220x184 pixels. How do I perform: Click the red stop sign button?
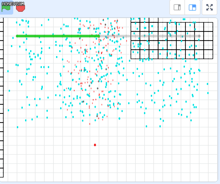tap(20, 8)
